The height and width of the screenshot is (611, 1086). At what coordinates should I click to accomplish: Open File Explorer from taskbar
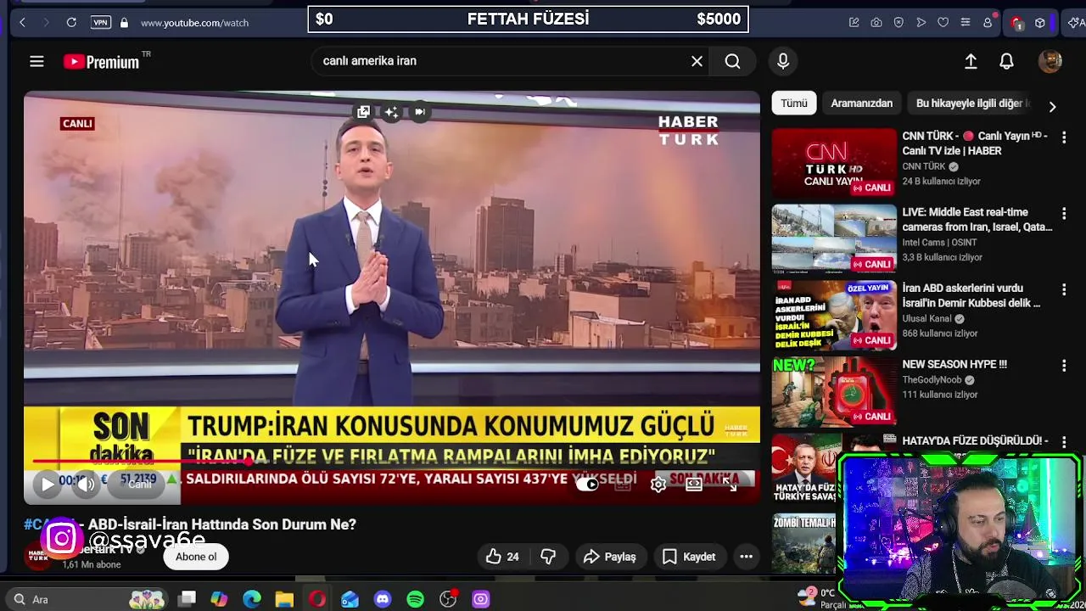pyautogui.click(x=284, y=599)
